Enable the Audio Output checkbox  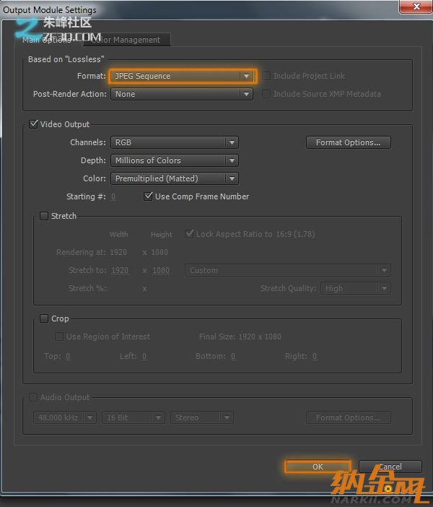click(33, 397)
